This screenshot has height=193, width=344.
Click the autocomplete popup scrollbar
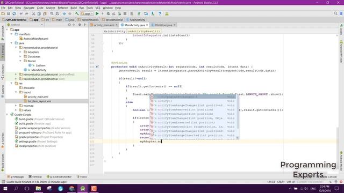[x=238, y=112]
